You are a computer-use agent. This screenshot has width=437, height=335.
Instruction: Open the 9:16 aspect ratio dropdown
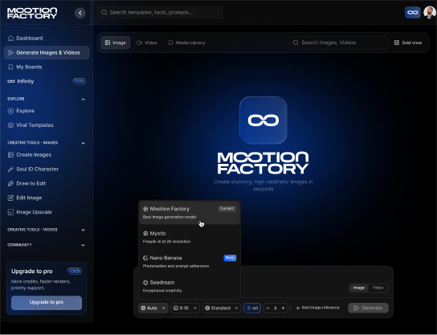186,308
